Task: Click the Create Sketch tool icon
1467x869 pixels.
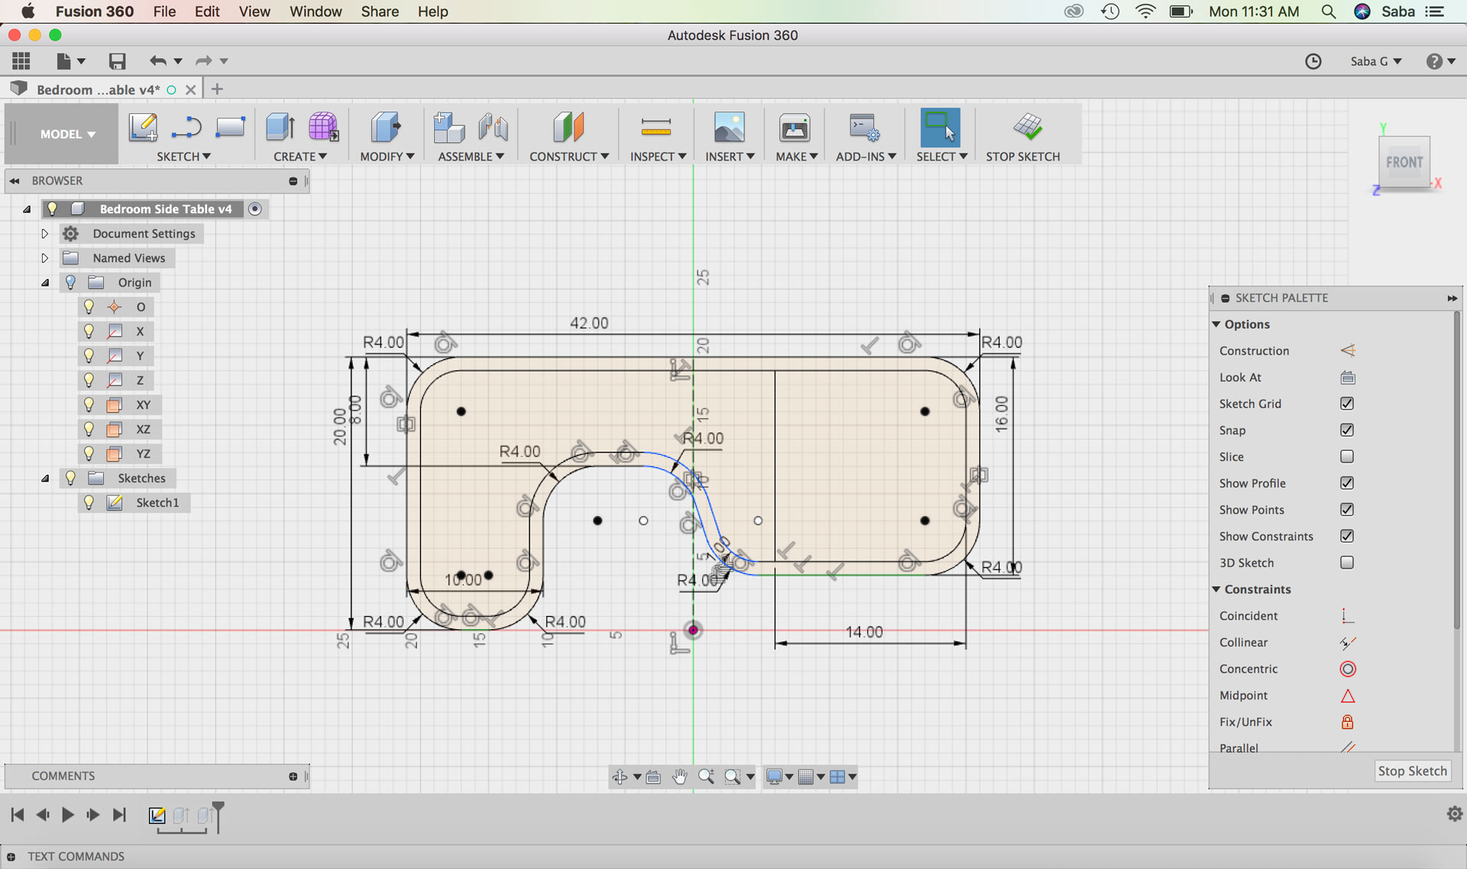Action: [x=143, y=127]
